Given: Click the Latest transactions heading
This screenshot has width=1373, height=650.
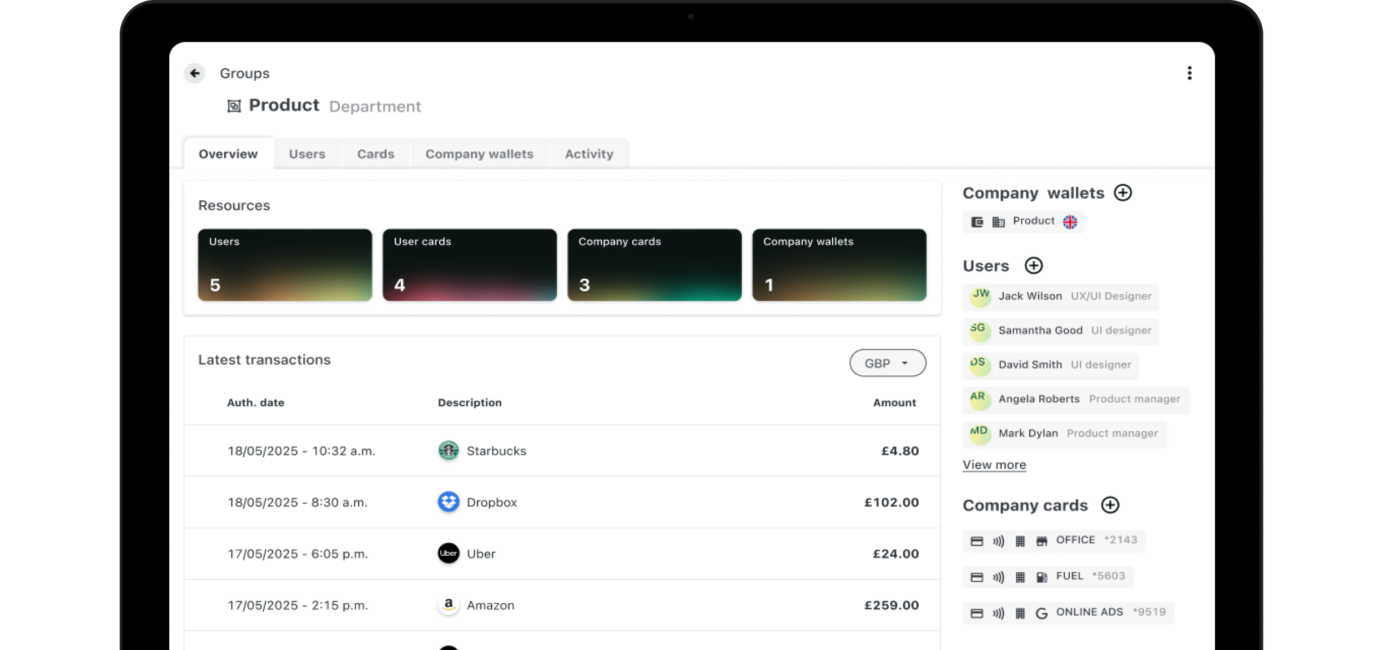Looking at the screenshot, I should 264,360.
